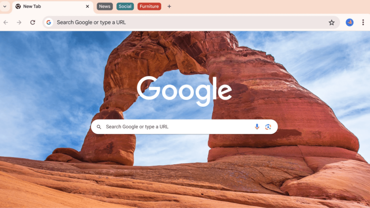This screenshot has width=370, height=208.
Task: Open a new tab with plus button
Action: coord(169,6)
